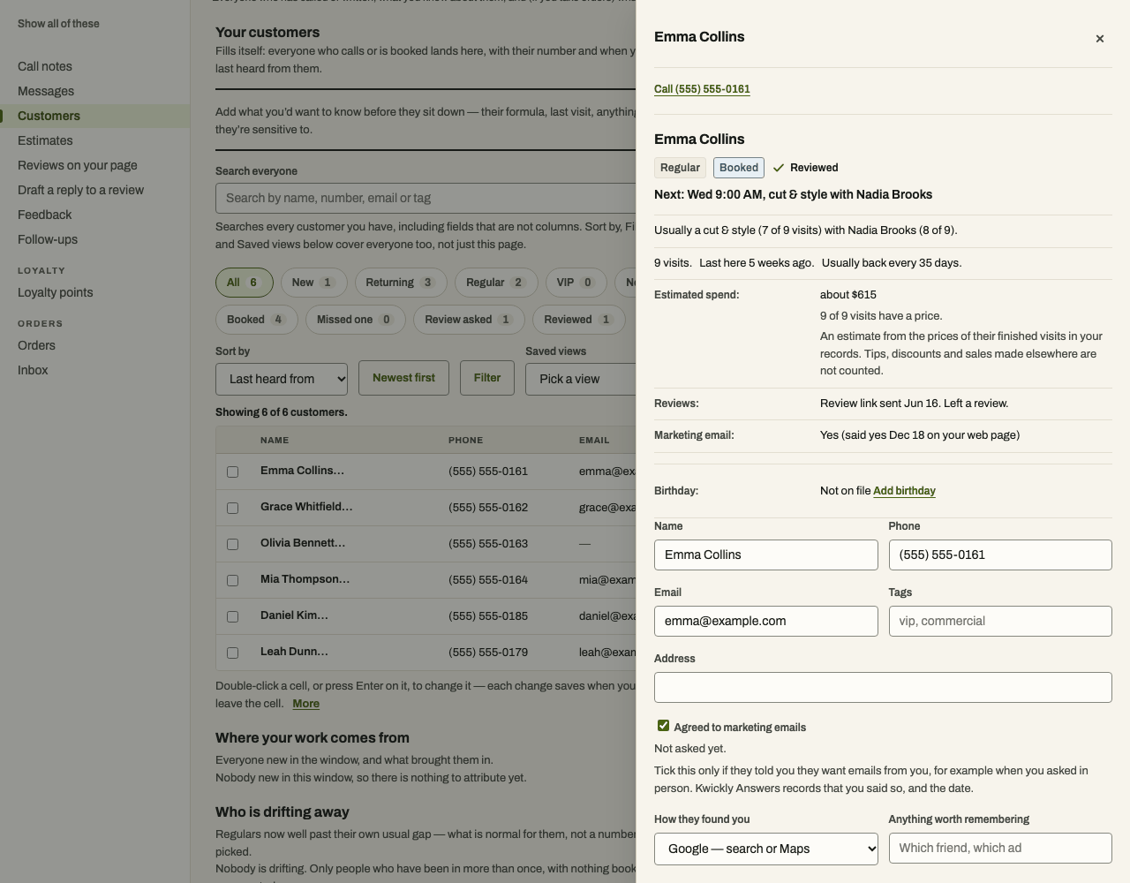The image size is (1130, 883).
Task: Open Reviews on your page
Action: (78, 165)
